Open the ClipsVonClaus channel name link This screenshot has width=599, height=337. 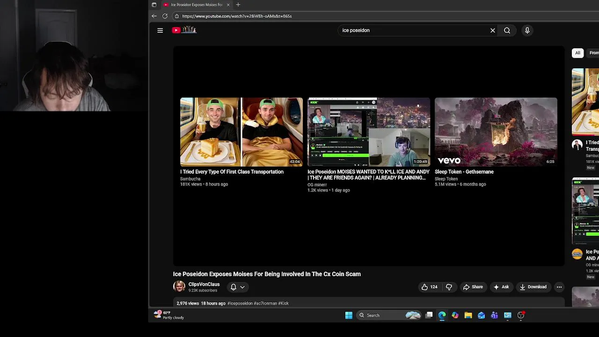[x=204, y=284]
